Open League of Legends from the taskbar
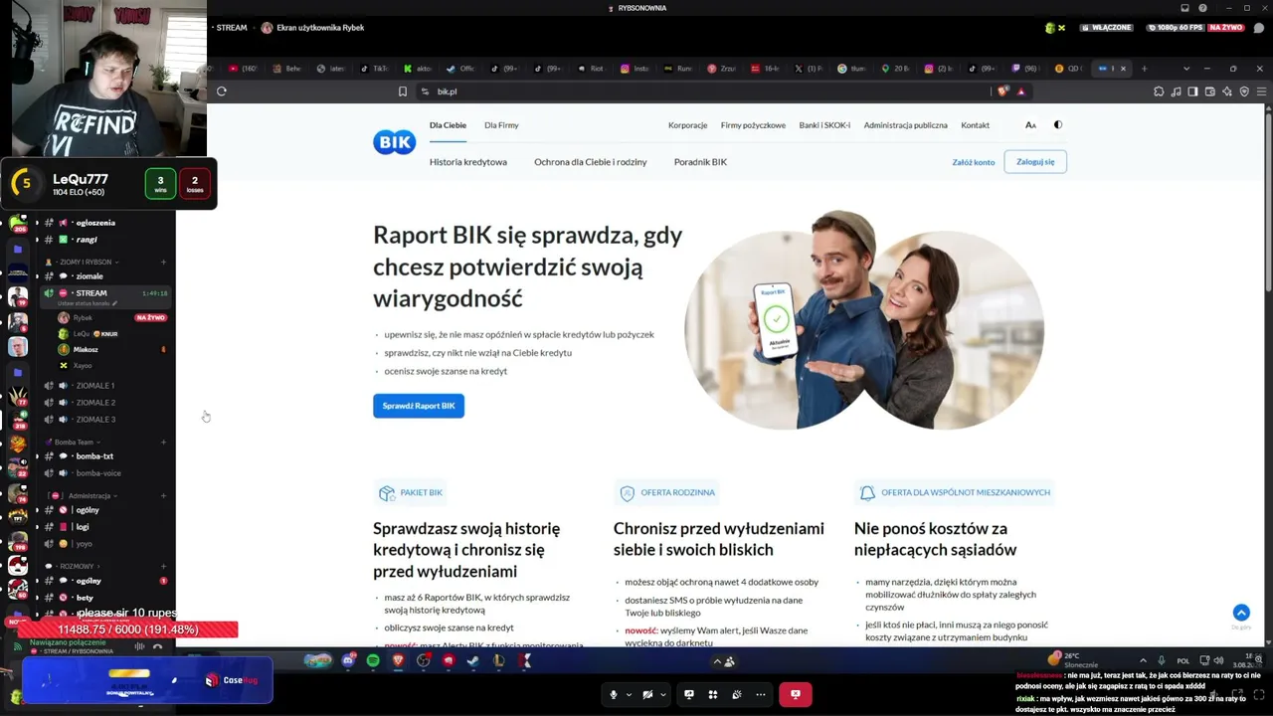 tap(499, 660)
